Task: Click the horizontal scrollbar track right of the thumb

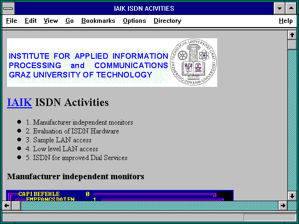Action: (x=149, y=206)
